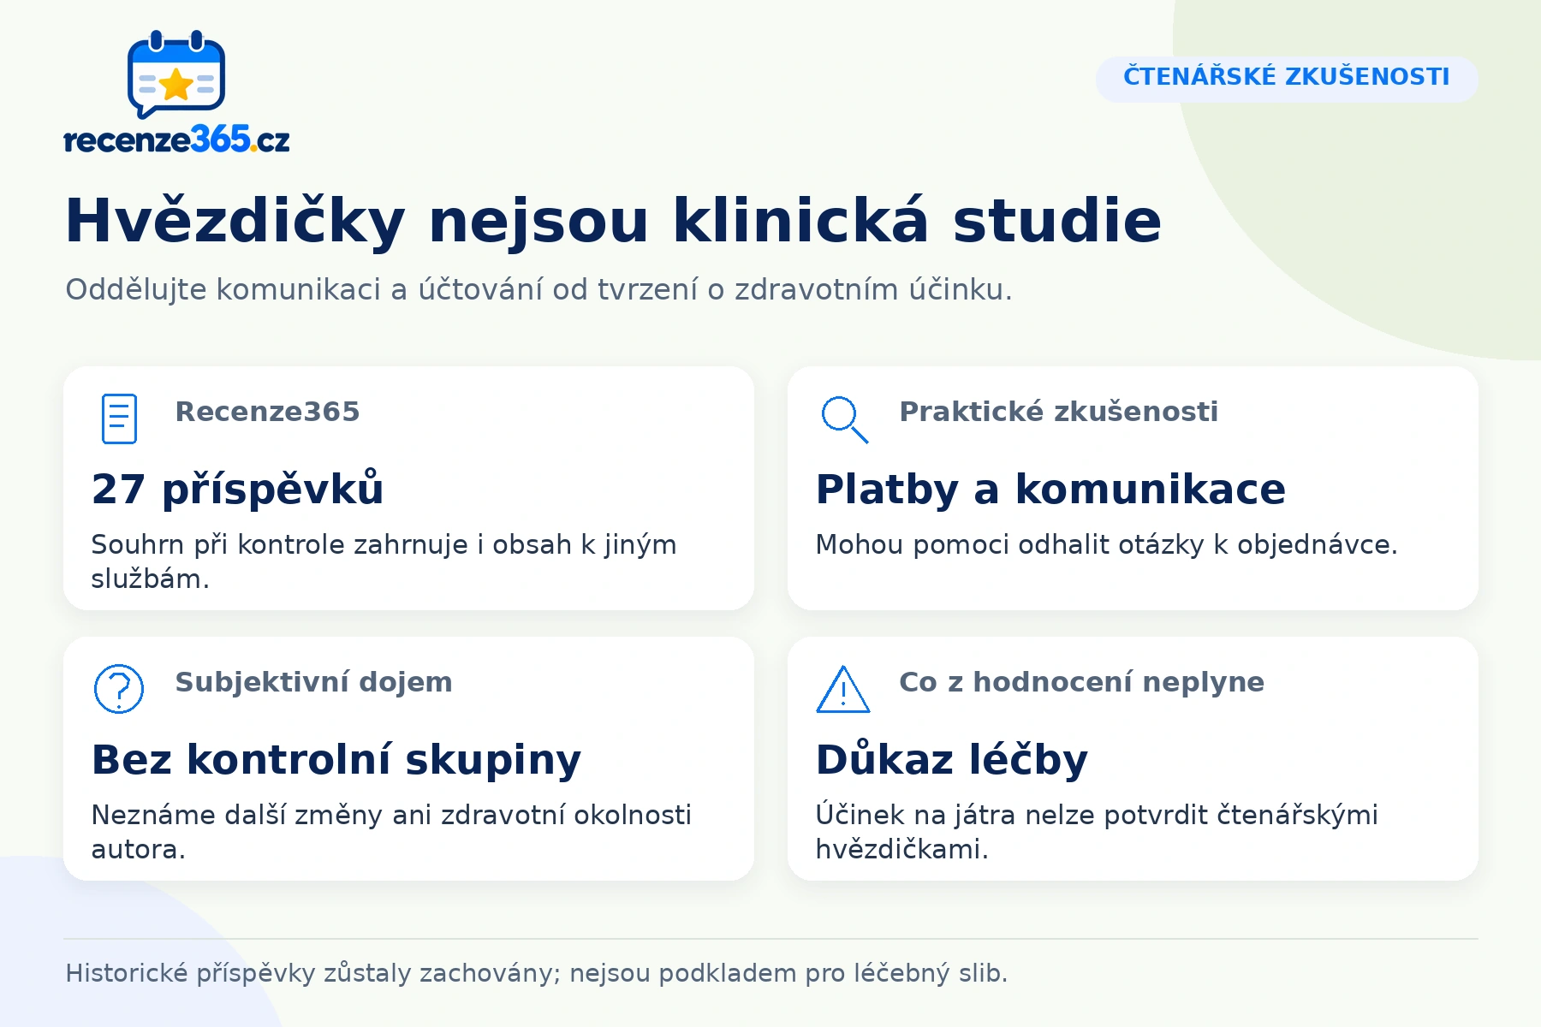Click the Recenze365 card label
The image size is (1541, 1027).
267,412
